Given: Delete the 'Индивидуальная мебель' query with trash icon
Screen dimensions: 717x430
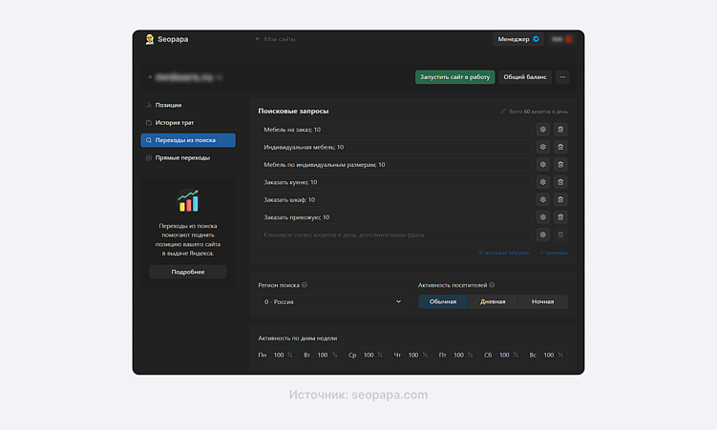Looking at the screenshot, I should click(x=560, y=147).
